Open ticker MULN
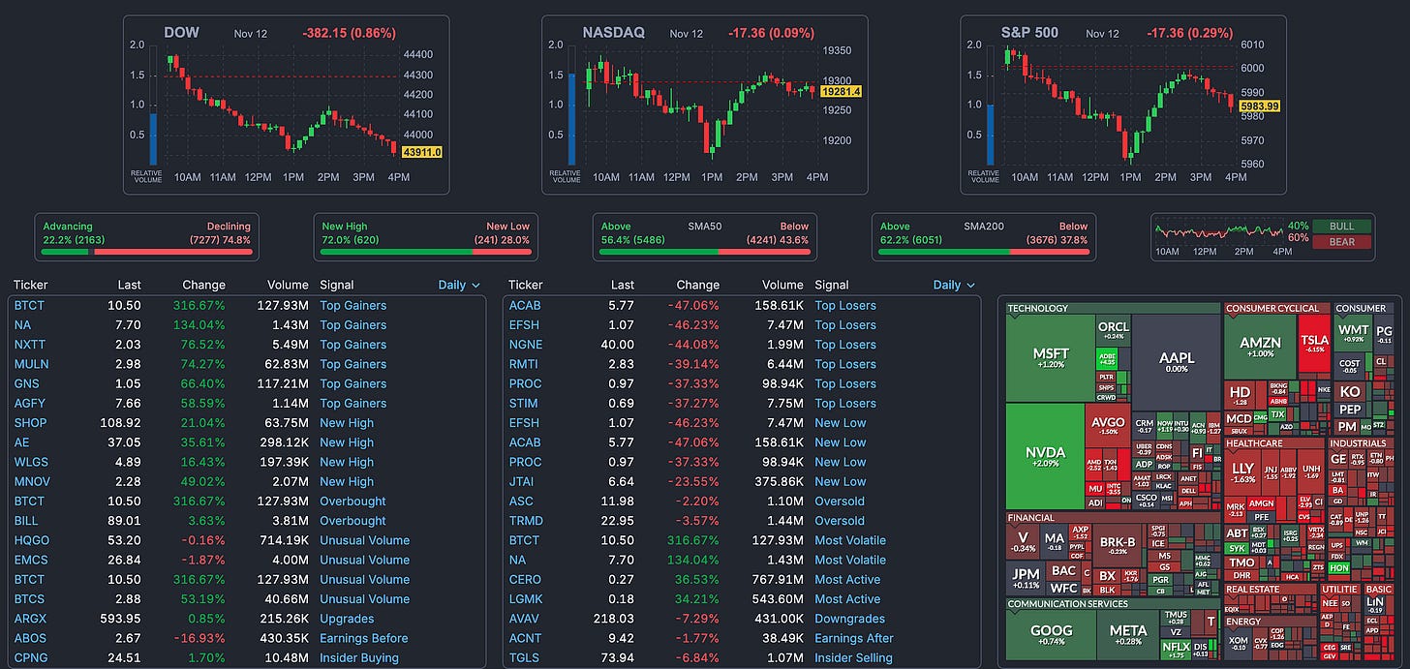Viewport: 1410px width, 669px height. [31, 364]
